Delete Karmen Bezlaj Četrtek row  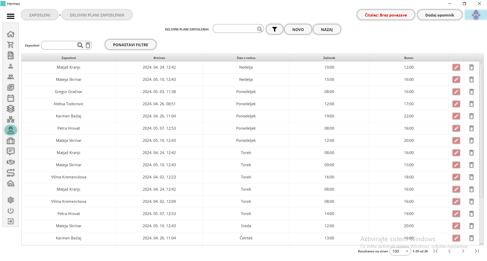click(472, 238)
